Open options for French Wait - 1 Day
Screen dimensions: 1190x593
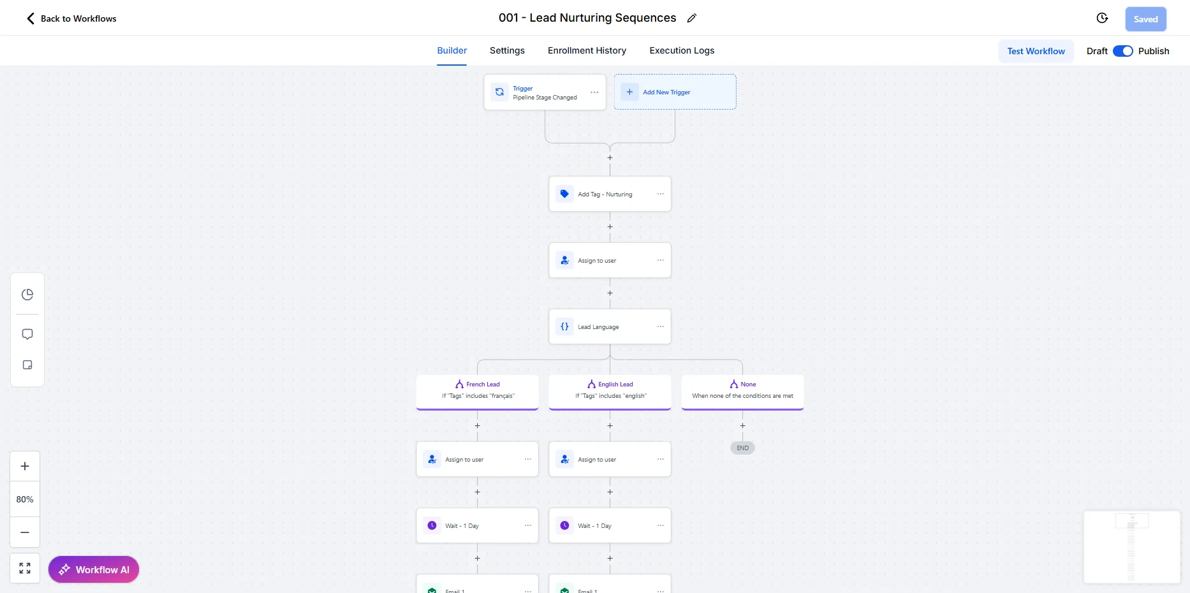pos(527,525)
